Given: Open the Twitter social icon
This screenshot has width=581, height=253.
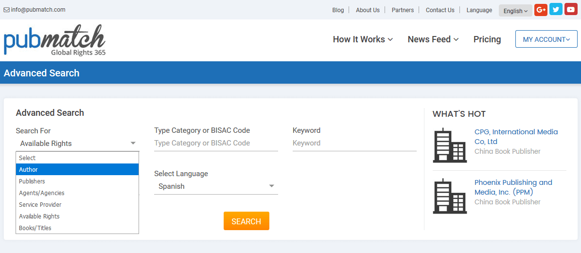Looking at the screenshot, I should tap(556, 10).
